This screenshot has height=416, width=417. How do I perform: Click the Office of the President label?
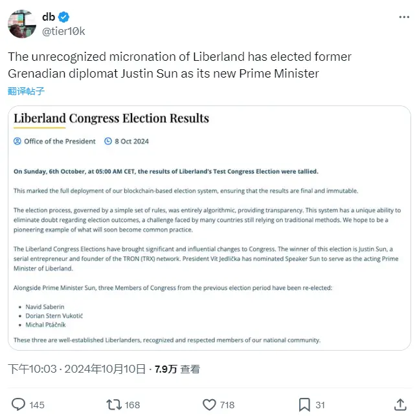pyautogui.click(x=60, y=141)
